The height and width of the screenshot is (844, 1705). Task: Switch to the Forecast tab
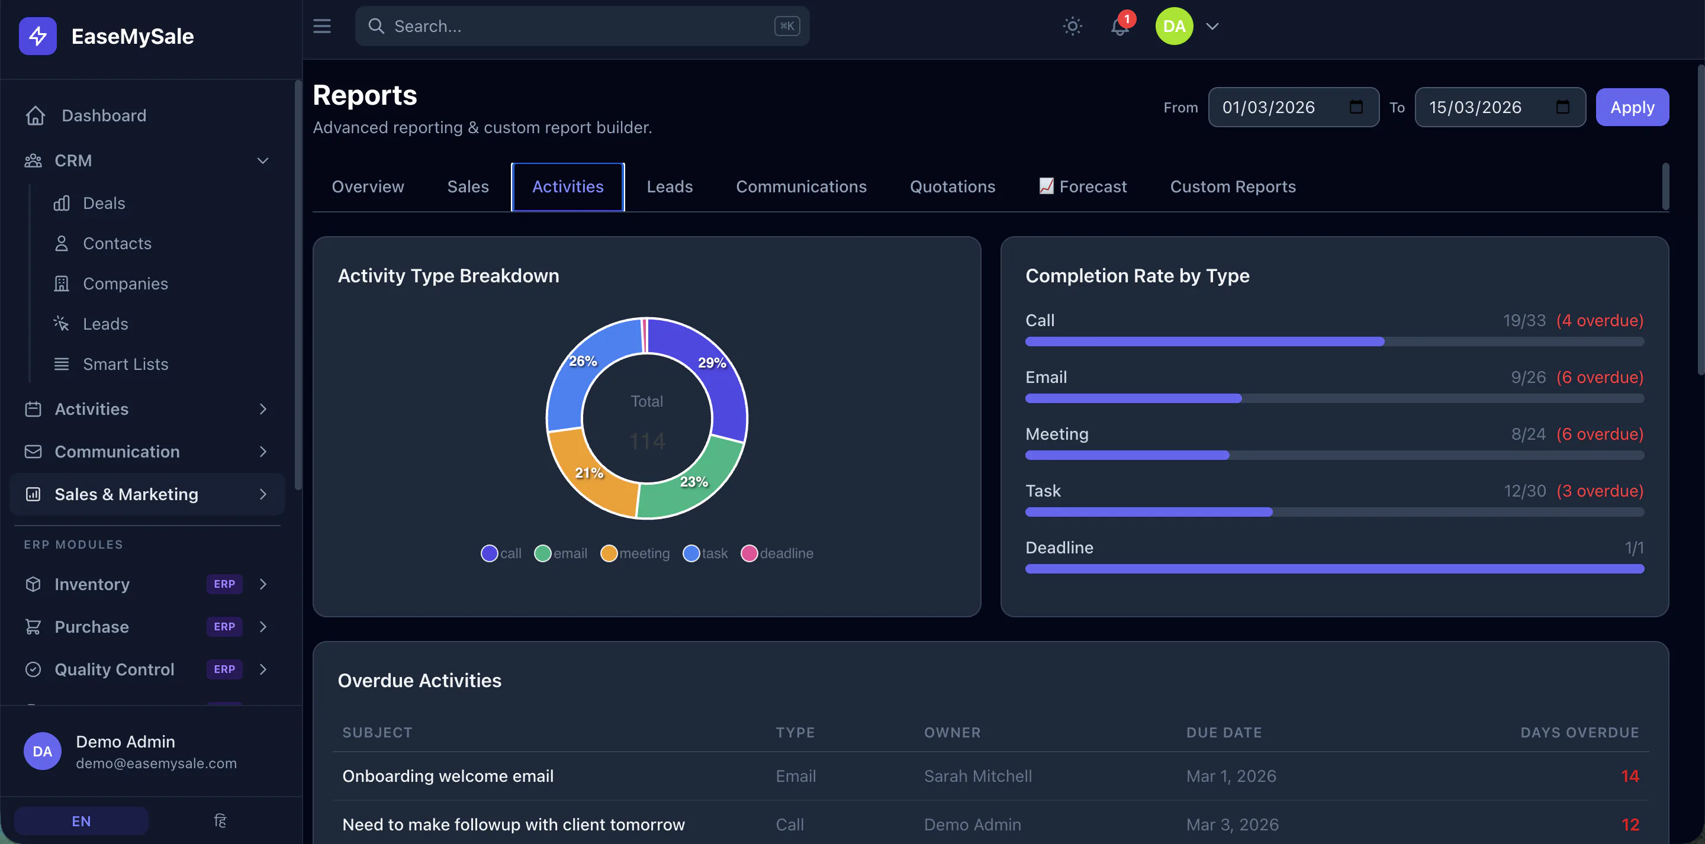pos(1082,186)
